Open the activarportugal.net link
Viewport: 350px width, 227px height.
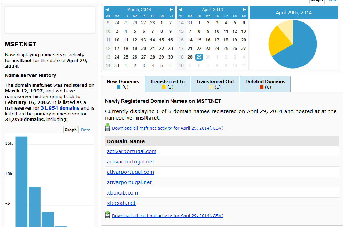[x=130, y=162]
